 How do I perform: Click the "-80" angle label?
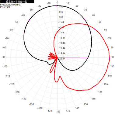point(4,47)
